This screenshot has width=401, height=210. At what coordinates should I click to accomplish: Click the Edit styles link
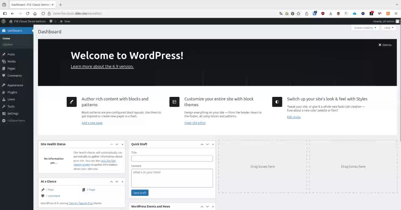294,117
